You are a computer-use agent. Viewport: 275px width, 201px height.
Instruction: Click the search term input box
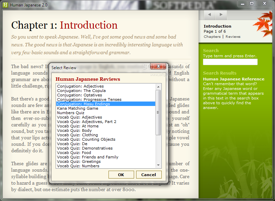pyautogui.click(x=230, y=62)
